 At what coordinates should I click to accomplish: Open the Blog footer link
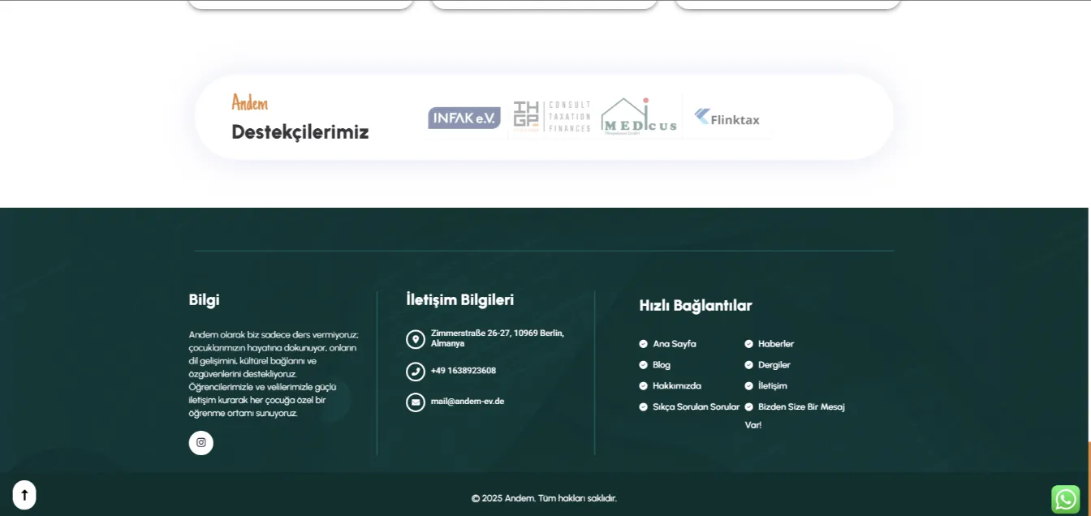pyautogui.click(x=661, y=365)
